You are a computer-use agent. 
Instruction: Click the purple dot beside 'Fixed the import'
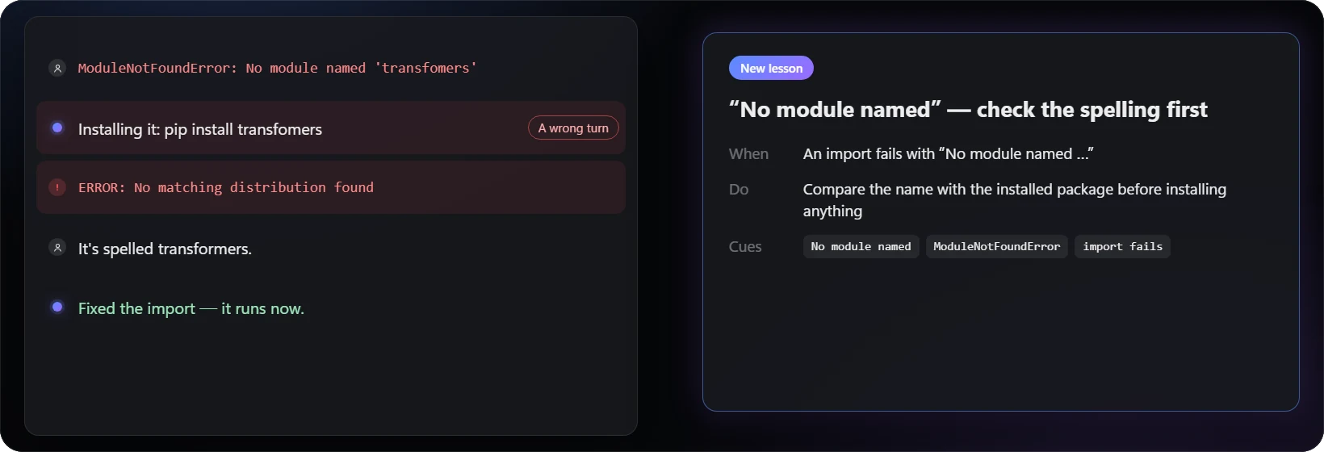(x=57, y=307)
